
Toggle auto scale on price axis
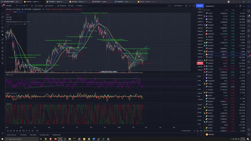201,130
